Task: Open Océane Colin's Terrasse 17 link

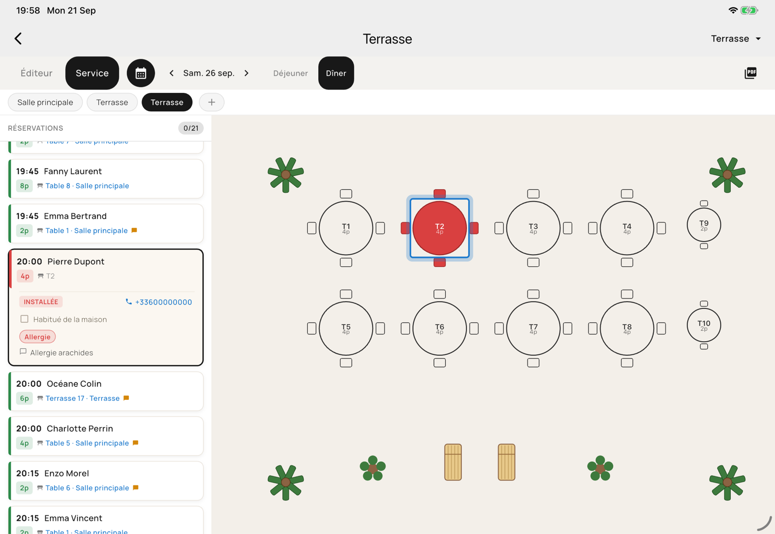Action: pyautogui.click(x=82, y=398)
